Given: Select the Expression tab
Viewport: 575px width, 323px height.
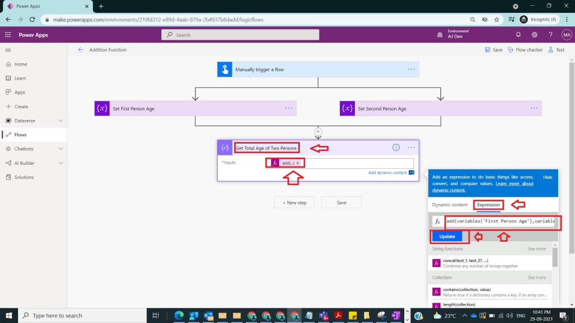Looking at the screenshot, I should (x=488, y=205).
